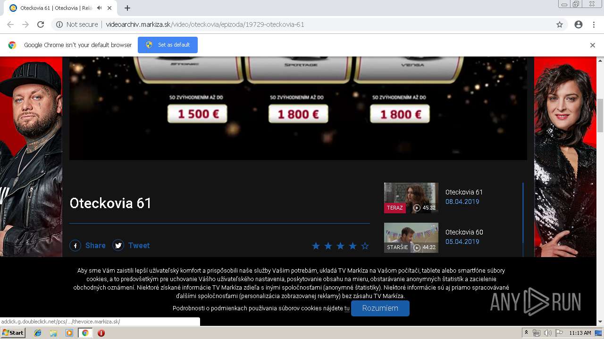
Task: View the Not secure site info
Action: click(77, 24)
